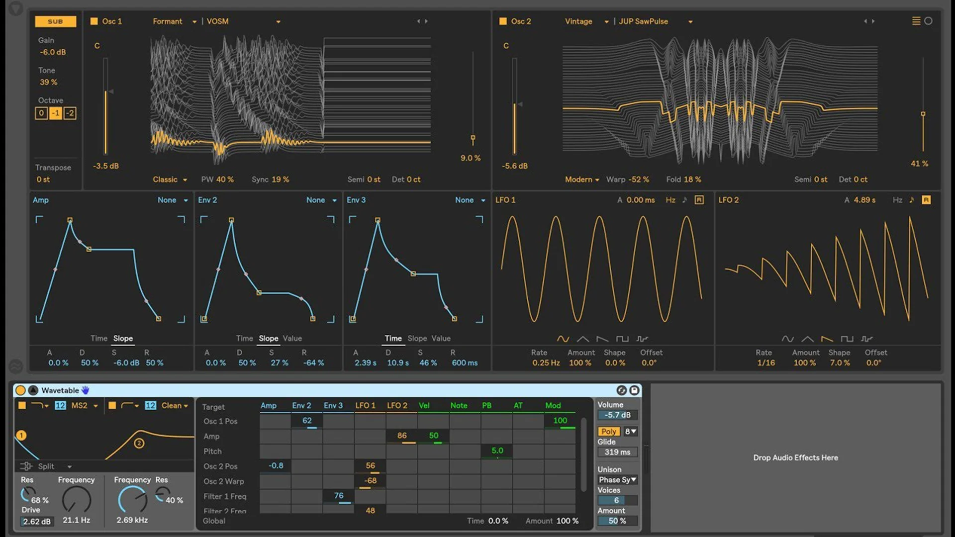This screenshot has width=955, height=537.
Task: Select the sawtooth waveform for LFO 2
Action: [x=827, y=339]
